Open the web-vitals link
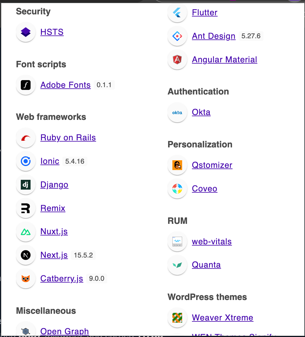This screenshot has height=337, width=305. 212,242
